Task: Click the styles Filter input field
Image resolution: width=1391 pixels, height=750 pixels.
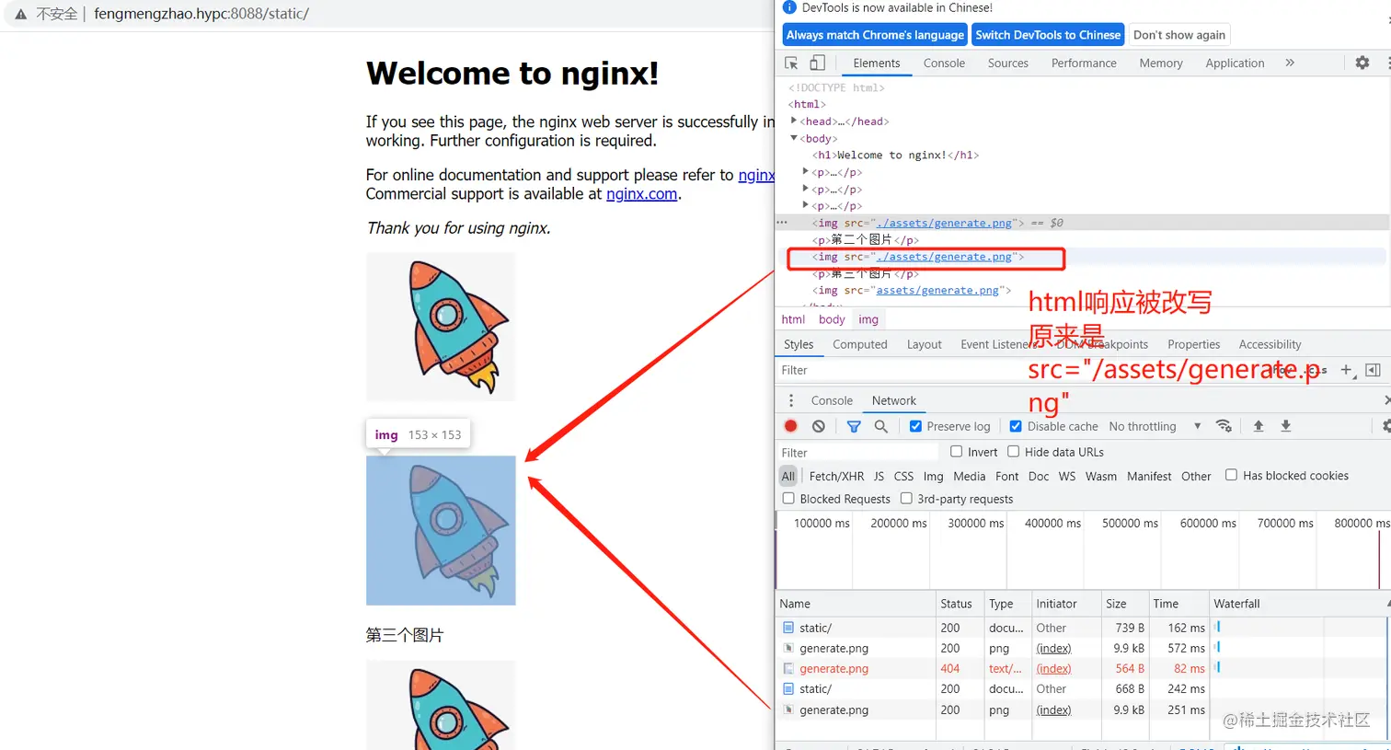Action: click(x=902, y=370)
